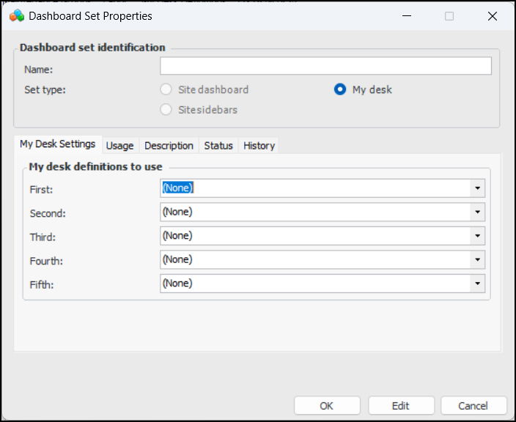
Task: Select the Site dashboard radio option
Action: [x=166, y=89]
